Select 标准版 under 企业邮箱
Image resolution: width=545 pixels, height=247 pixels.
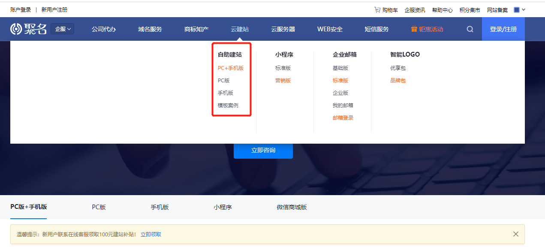point(340,81)
